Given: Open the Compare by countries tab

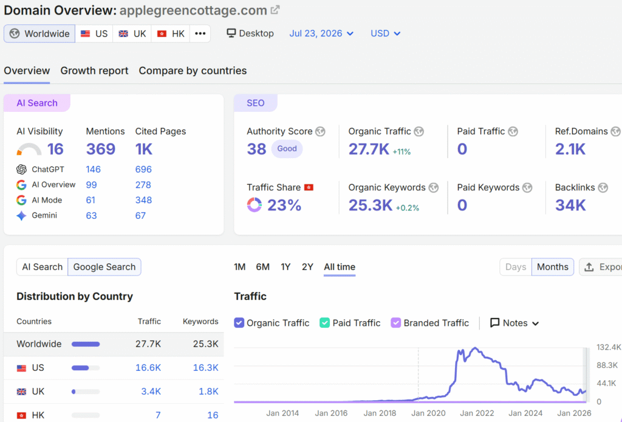Looking at the screenshot, I should tap(193, 71).
